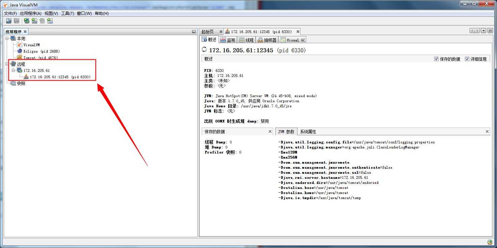Image resolution: width=497 pixels, height=248 pixels.
Task: Open the 应用程序(A) menu
Action: (31, 13)
